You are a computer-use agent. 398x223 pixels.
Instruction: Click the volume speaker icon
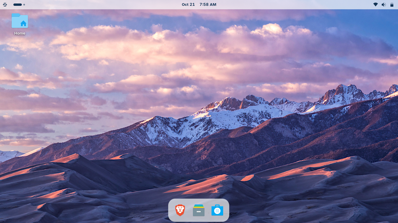[384, 5]
